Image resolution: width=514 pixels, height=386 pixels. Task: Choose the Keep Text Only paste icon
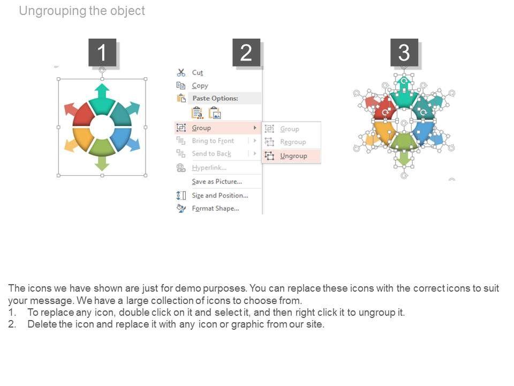pos(197,113)
